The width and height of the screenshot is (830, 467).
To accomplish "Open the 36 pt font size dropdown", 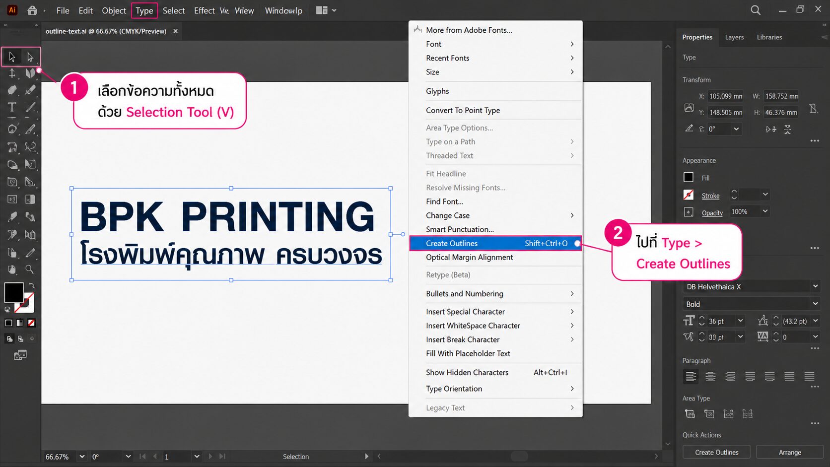I will (x=740, y=321).
